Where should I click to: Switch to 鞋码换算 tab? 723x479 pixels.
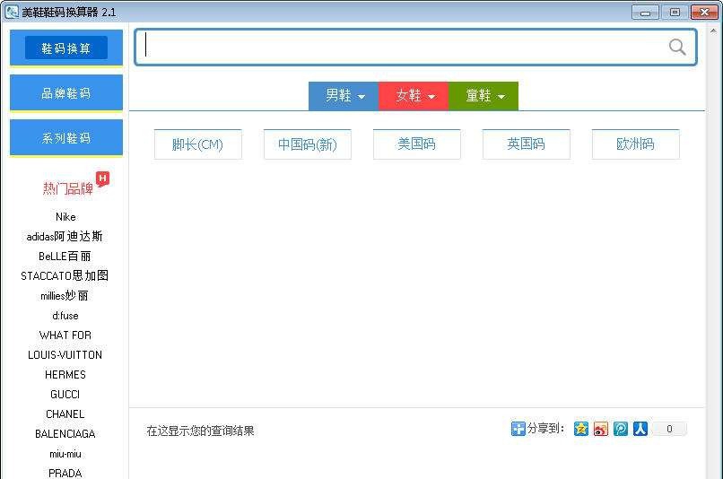pyautogui.click(x=66, y=48)
